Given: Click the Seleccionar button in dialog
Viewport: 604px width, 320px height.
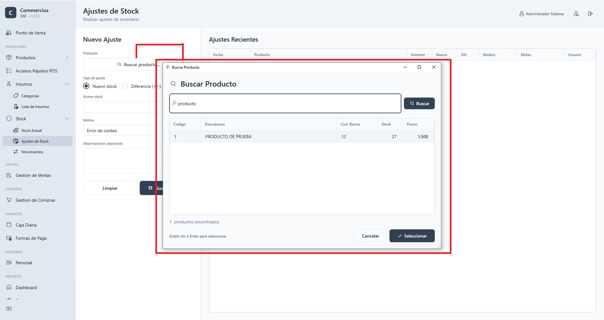Looking at the screenshot, I should point(412,236).
